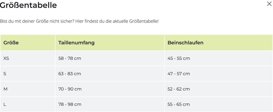273x112 pixels.
Task: Pick the M size row label
Action: 5,89
